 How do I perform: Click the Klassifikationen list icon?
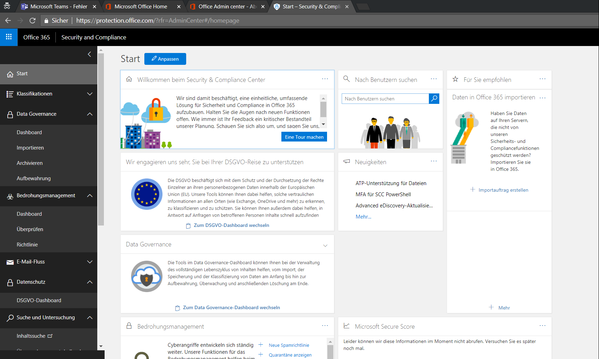pyautogui.click(x=10, y=94)
